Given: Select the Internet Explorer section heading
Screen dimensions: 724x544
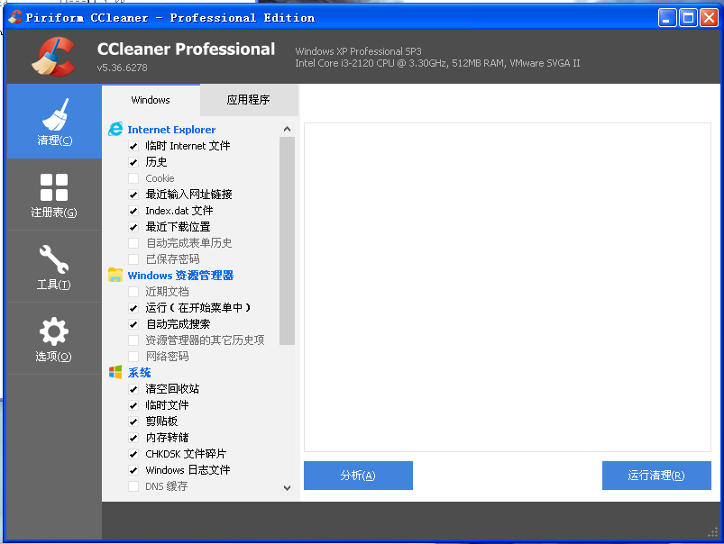Looking at the screenshot, I should (171, 130).
